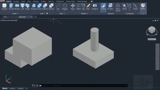This screenshot has width=160, height=90.
Task: Open the View ribbon tab
Action: 29,1
